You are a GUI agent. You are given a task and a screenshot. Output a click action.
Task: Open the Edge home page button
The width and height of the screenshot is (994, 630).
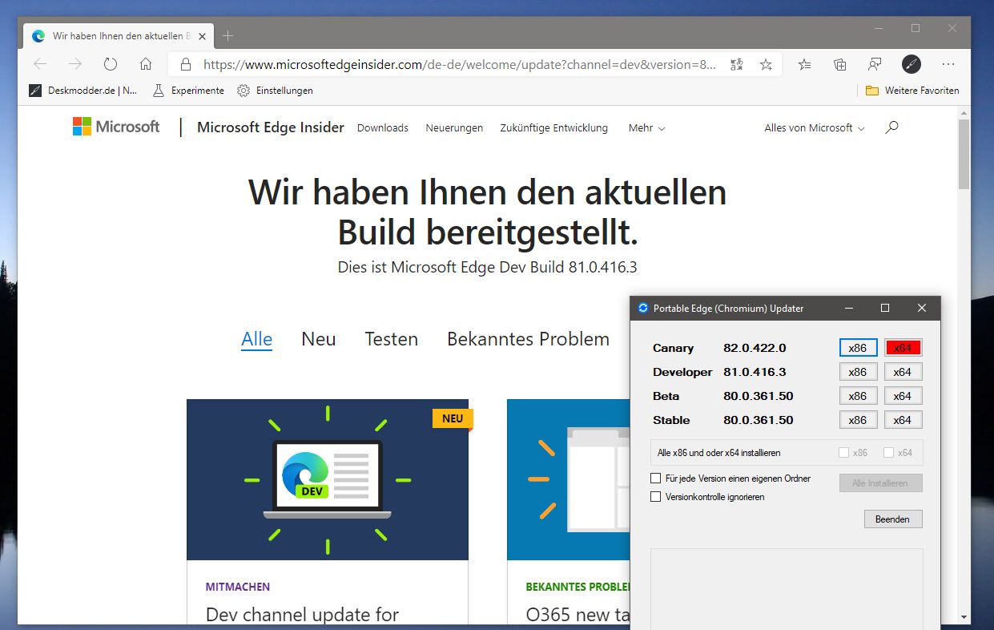point(146,64)
